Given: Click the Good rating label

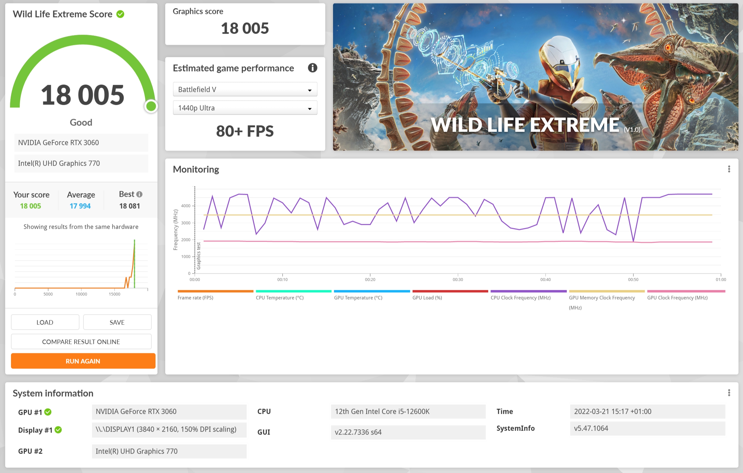Looking at the screenshot, I should 81,122.
